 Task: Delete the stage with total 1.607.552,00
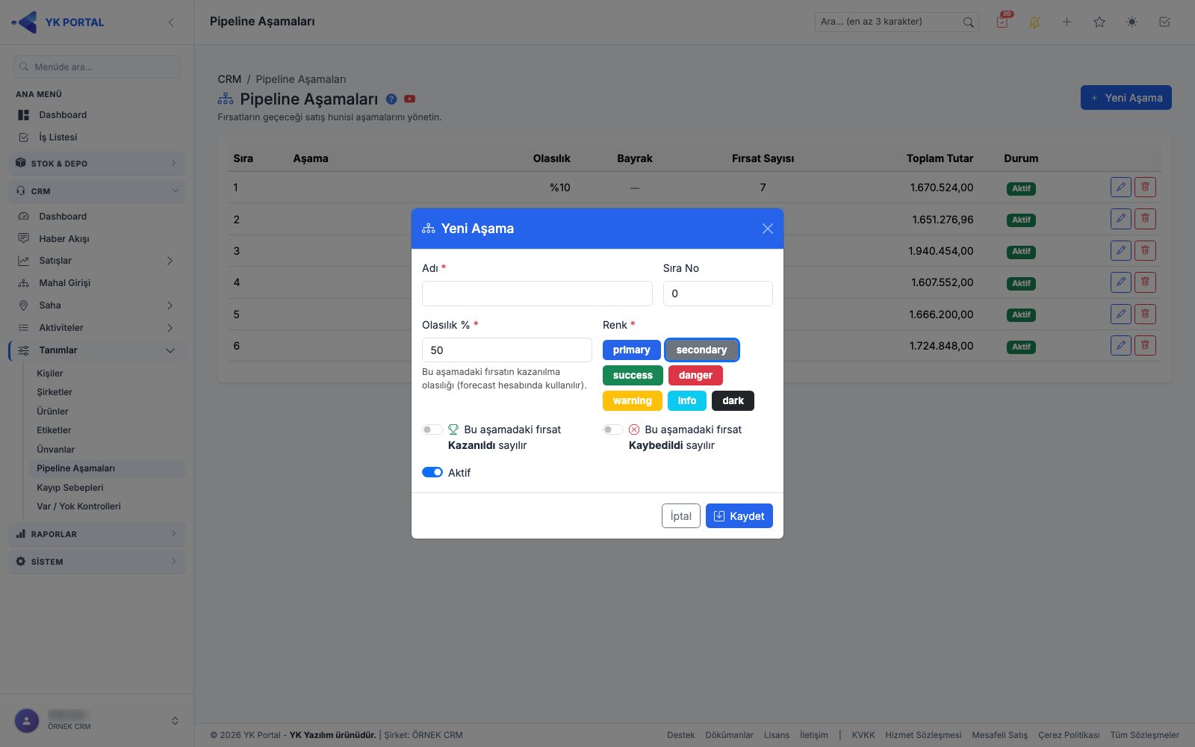[x=1145, y=282]
